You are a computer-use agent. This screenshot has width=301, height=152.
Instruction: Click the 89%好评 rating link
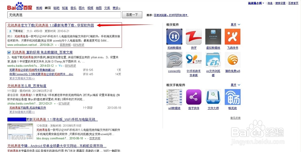[x=70, y=66]
